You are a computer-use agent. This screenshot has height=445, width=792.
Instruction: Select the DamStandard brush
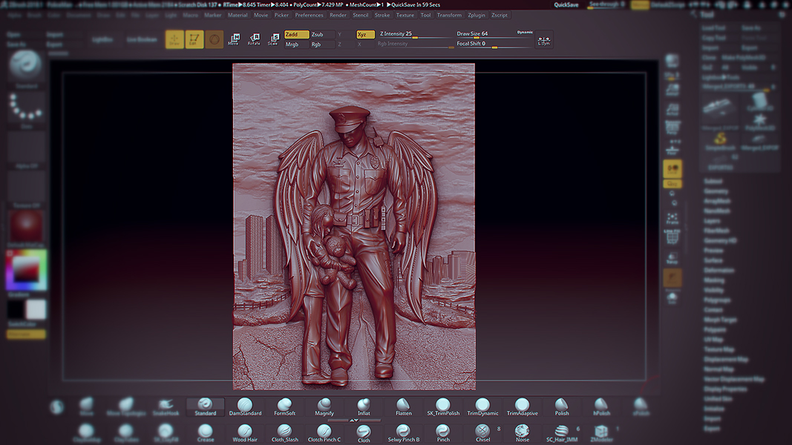tap(245, 406)
